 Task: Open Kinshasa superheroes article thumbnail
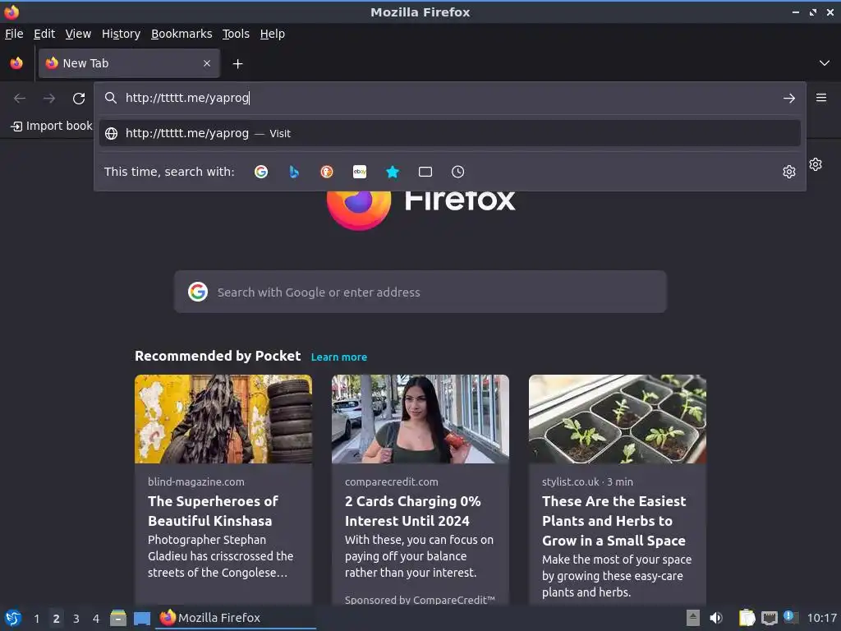223,418
